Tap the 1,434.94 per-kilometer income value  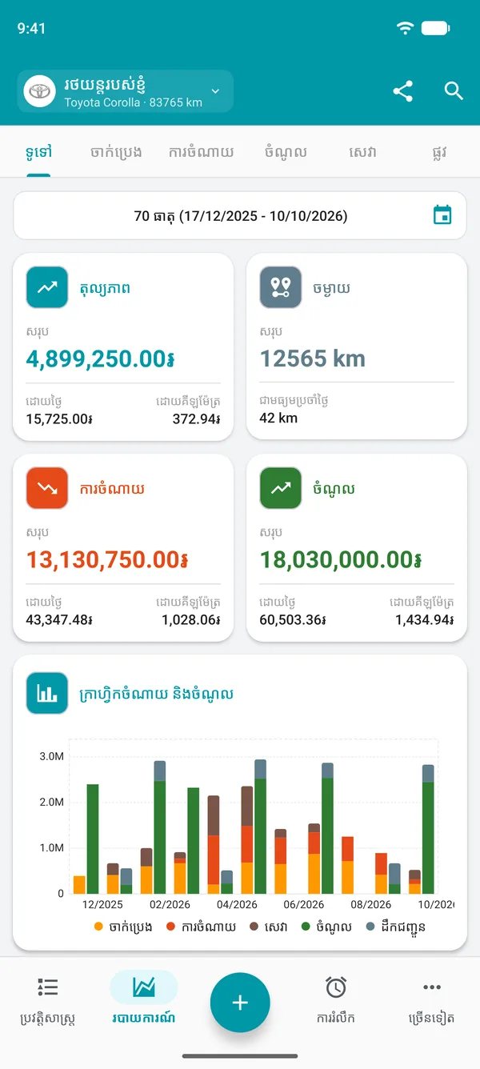click(425, 619)
